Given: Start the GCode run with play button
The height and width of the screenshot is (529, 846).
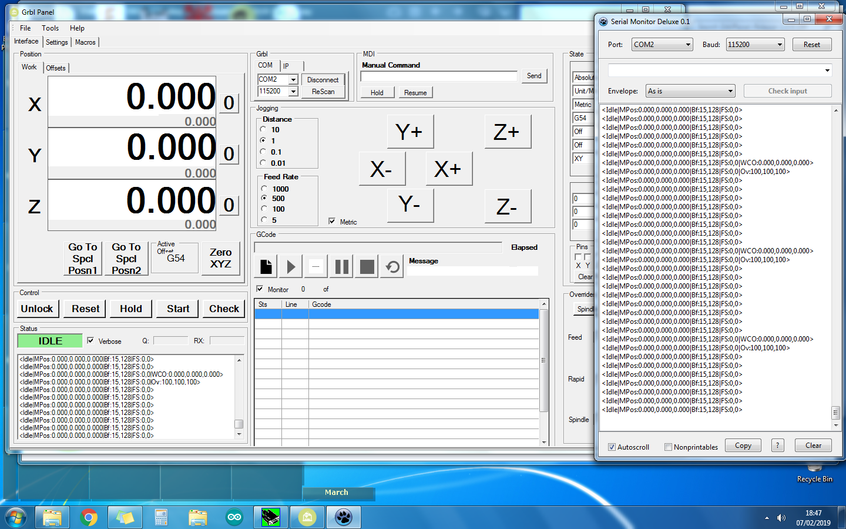Looking at the screenshot, I should 291,267.
